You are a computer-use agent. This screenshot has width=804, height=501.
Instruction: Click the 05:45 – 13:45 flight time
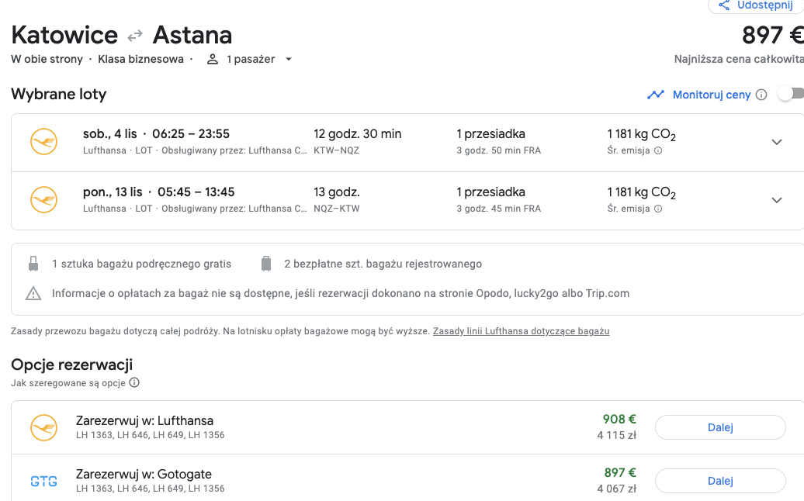[x=196, y=192]
